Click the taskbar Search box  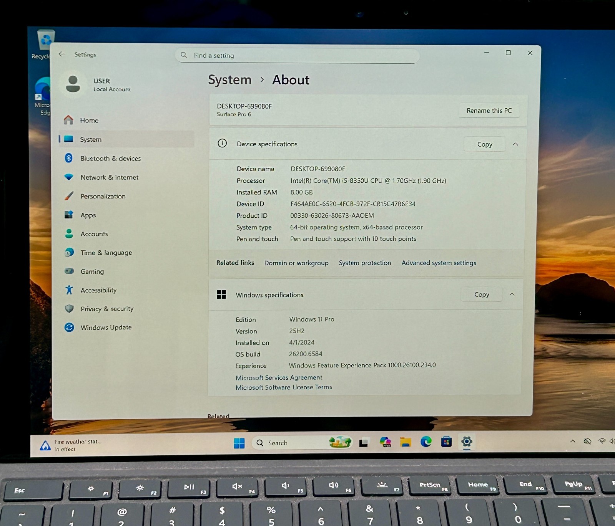point(303,443)
